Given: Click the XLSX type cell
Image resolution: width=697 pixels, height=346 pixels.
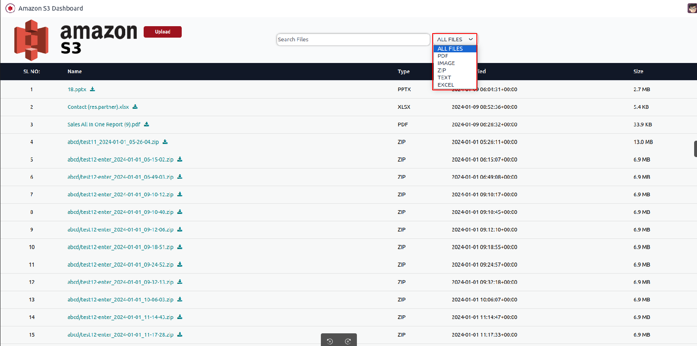Looking at the screenshot, I should pyautogui.click(x=404, y=107).
